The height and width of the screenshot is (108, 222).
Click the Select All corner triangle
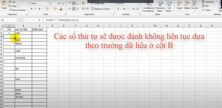[2, 26]
